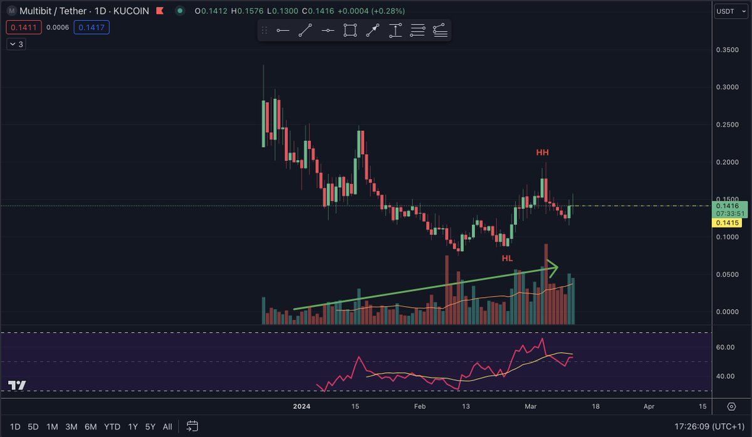Click the Multibit symbol logo icon
This screenshot has width=752, height=437.
pos(11,11)
